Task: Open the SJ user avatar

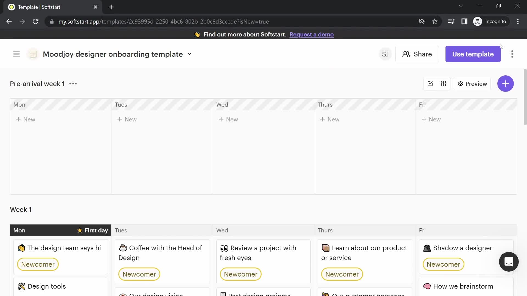Action: tap(385, 54)
